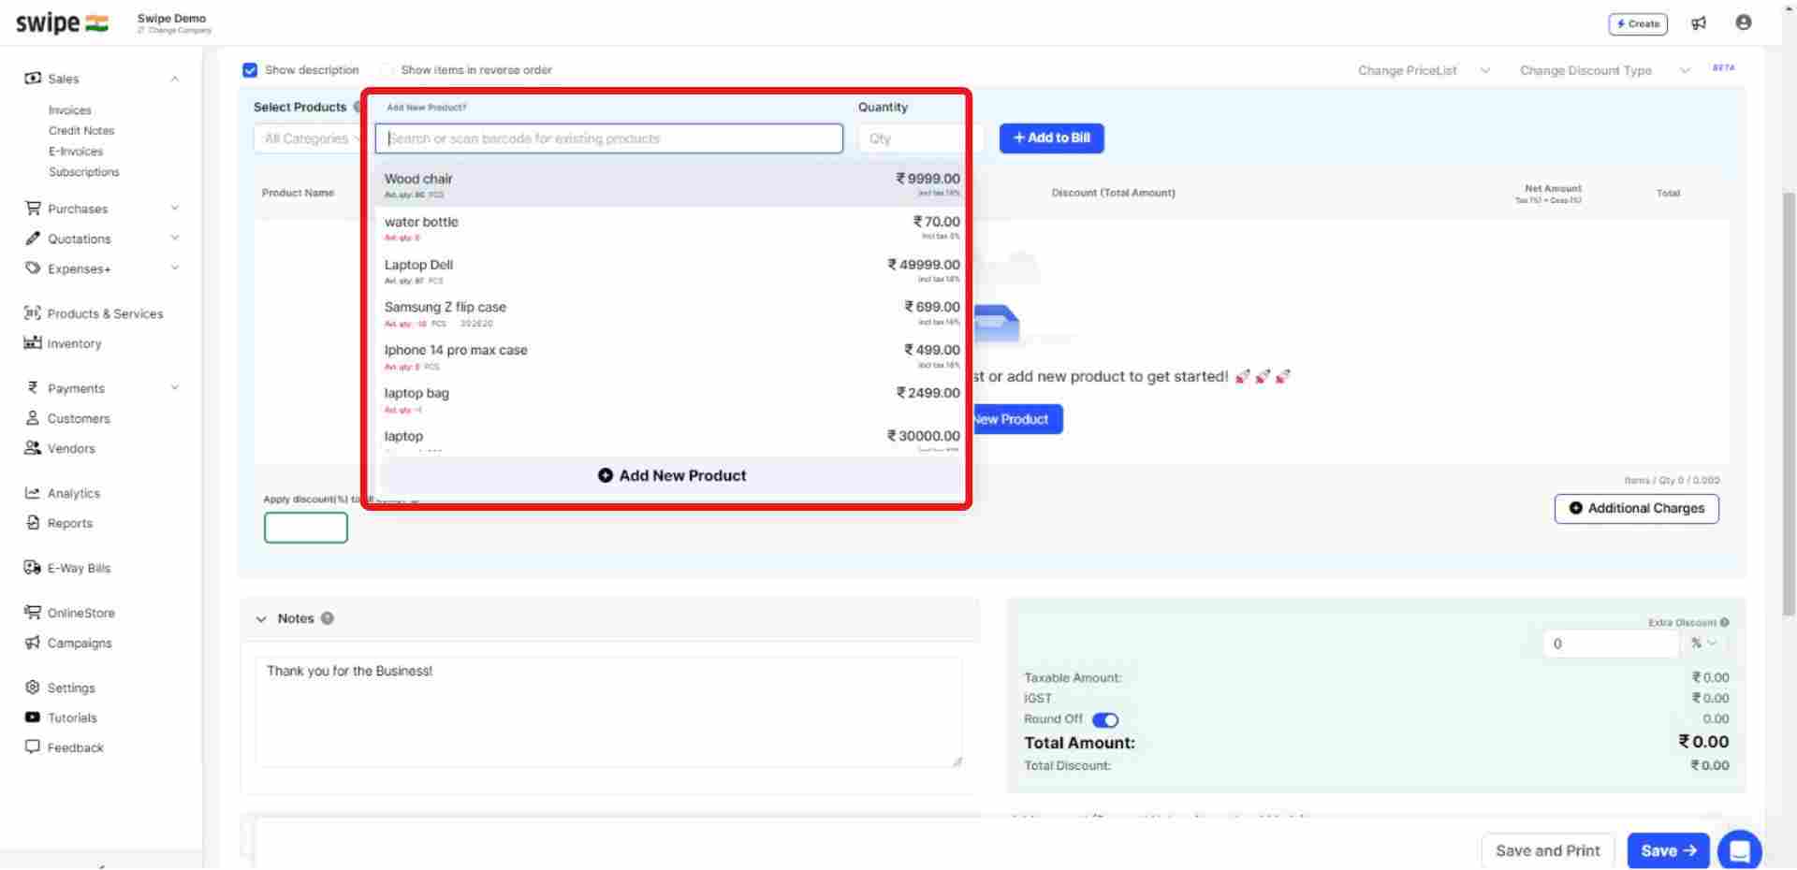
Task: Click the Swipe logo
Action: (62, 23)
